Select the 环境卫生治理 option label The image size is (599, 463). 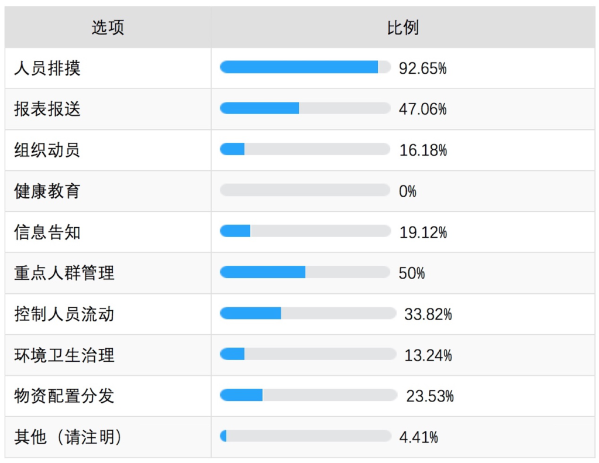(x=64, y=355)
